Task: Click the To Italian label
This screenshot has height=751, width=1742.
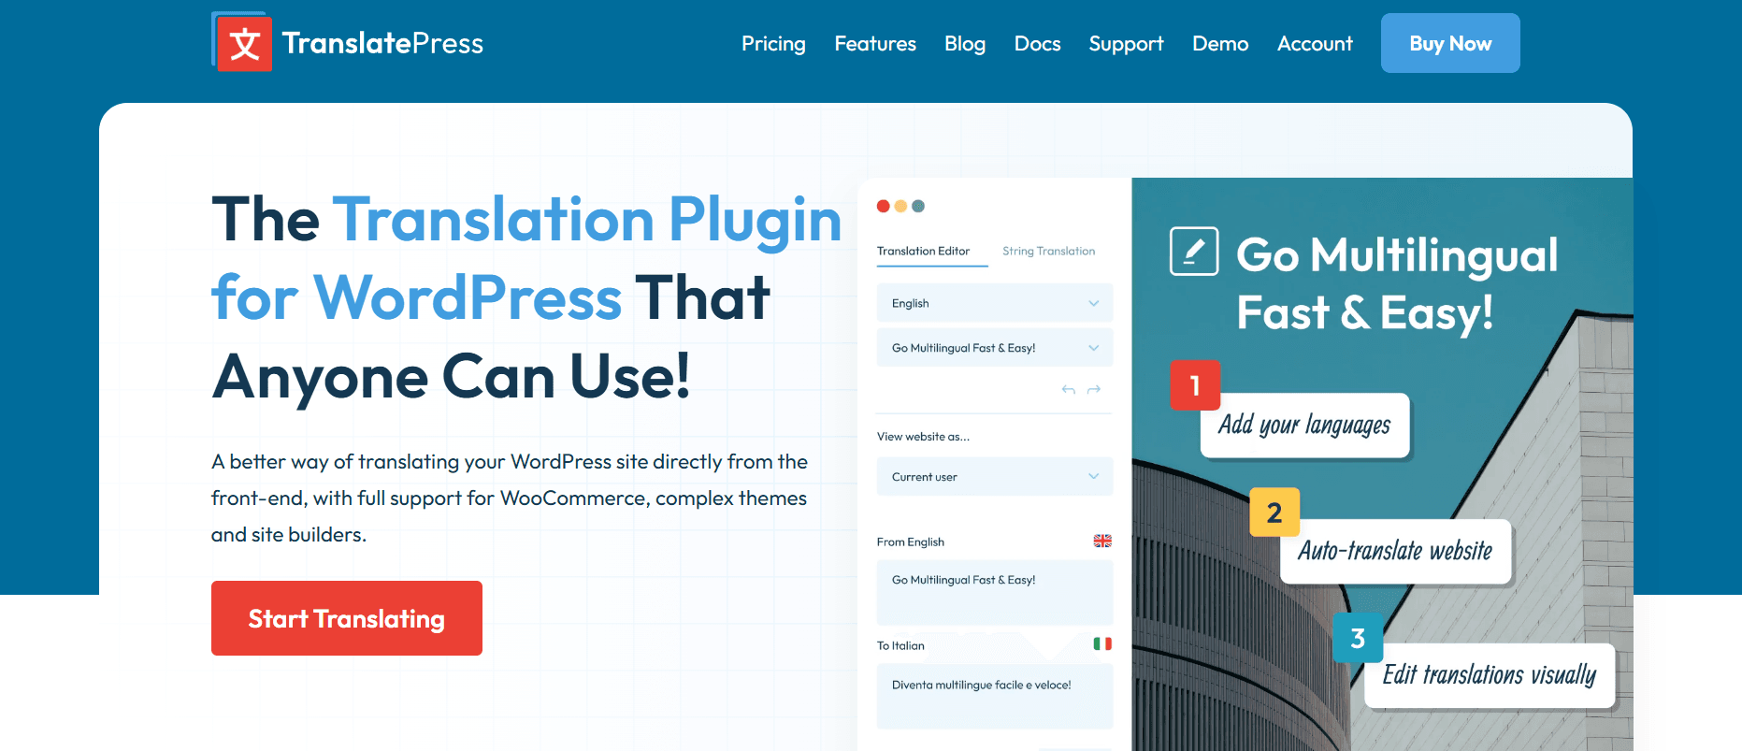Action: pos(900,645)
